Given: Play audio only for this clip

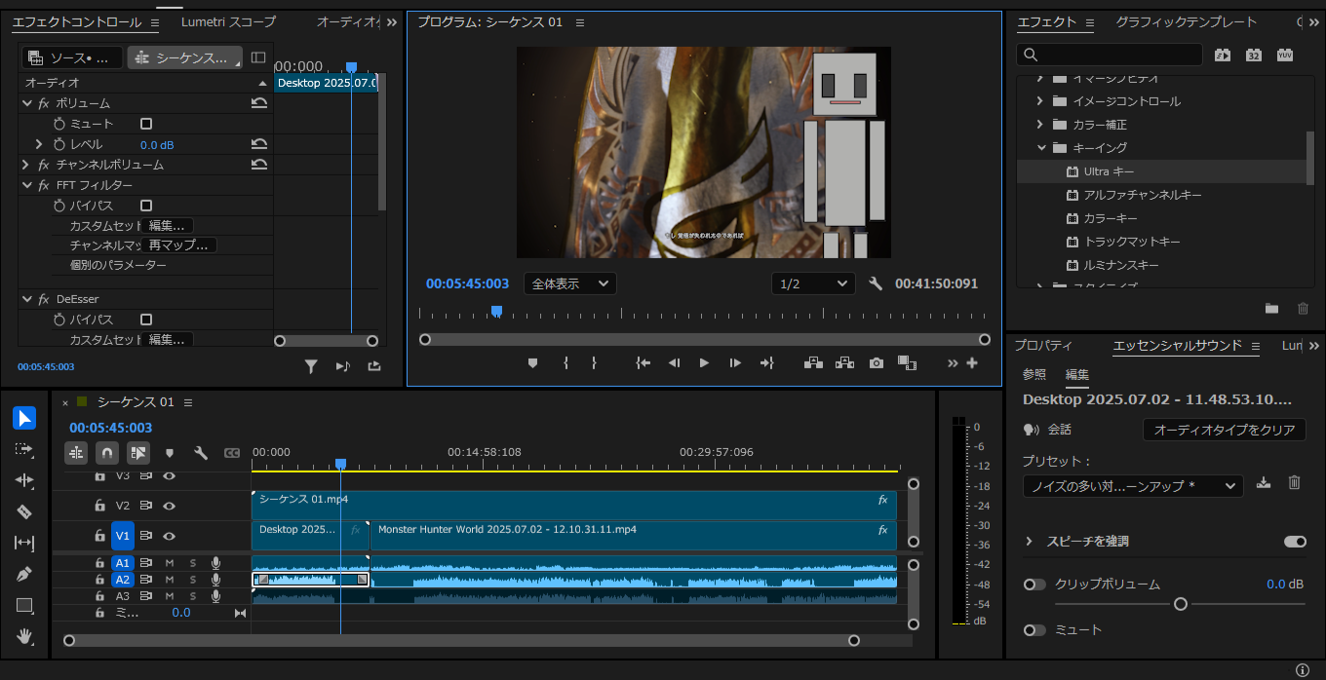Looking at the screenshot, I should [x=342, y=366].
